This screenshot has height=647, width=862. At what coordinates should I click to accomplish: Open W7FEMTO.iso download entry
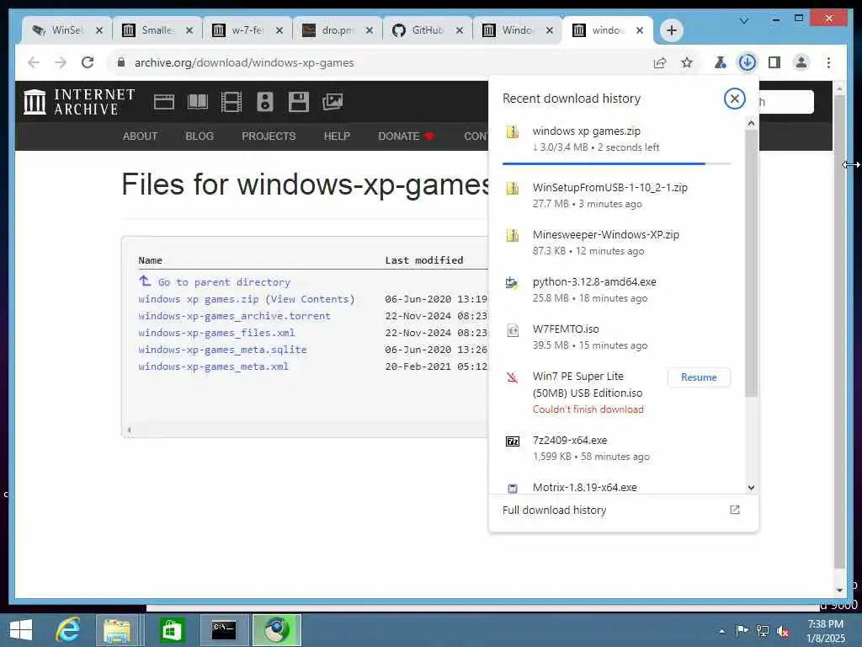tap(616, 337)
